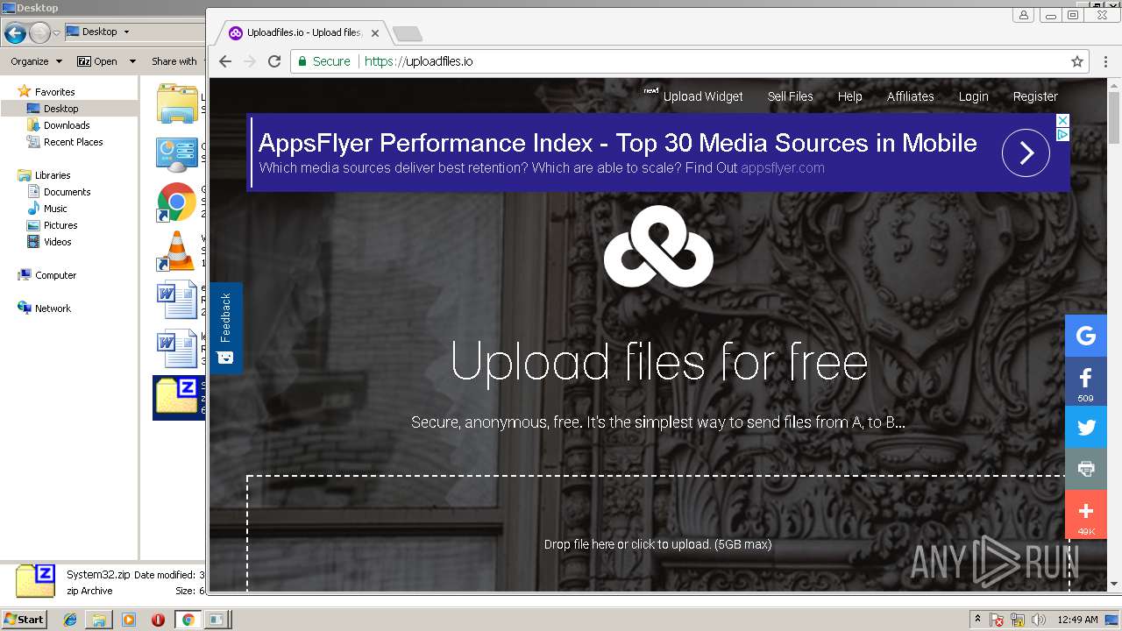Click the Start button
The height and width of the screenshot is (631, 1122).
[x=24, y=619]
